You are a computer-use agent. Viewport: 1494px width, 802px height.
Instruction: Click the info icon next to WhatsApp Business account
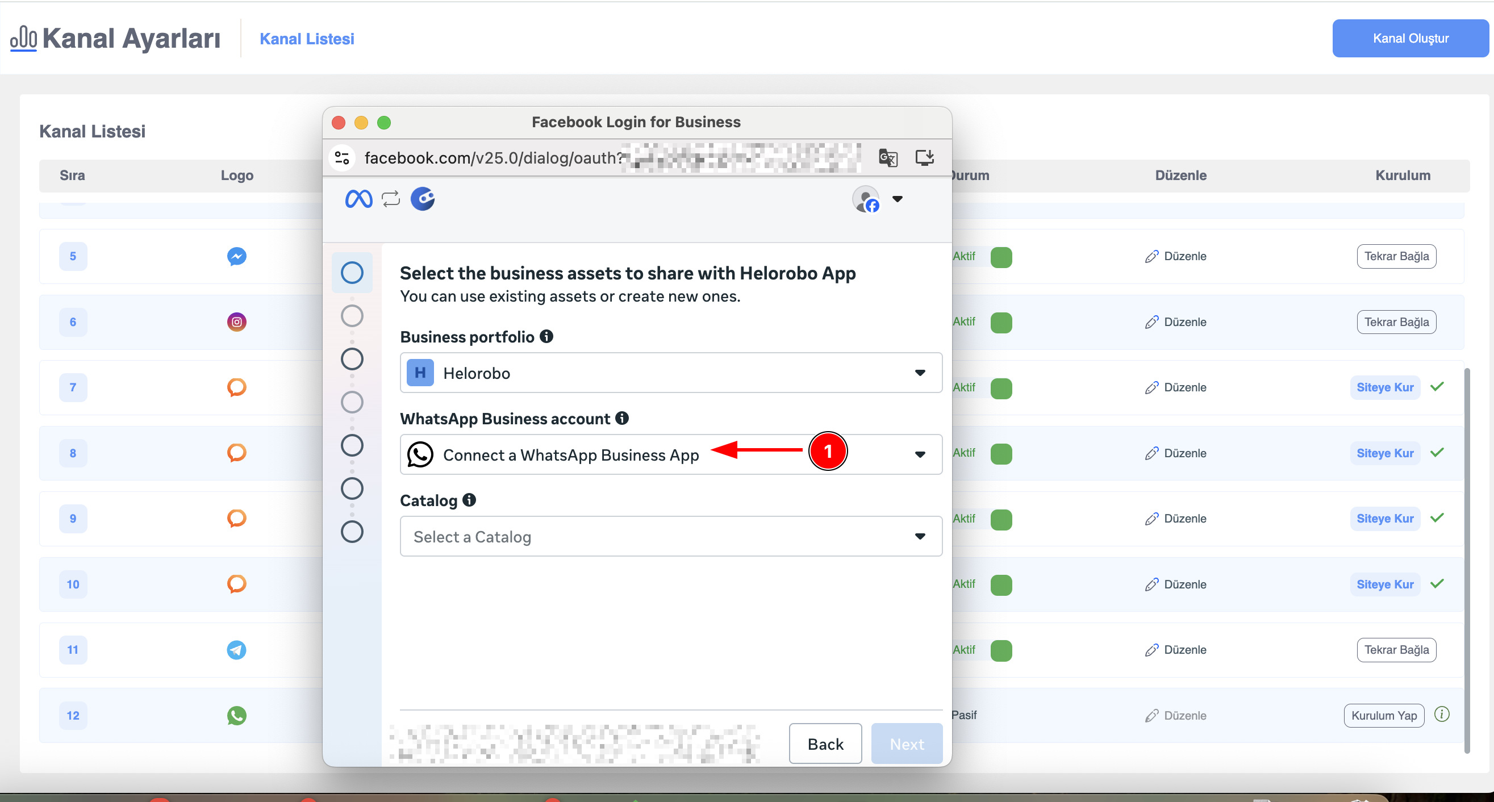coord(621,418)
